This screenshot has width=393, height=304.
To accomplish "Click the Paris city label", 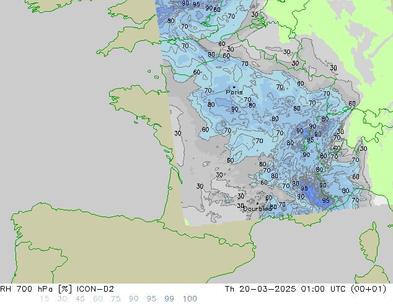I will (x=234, y=92).
